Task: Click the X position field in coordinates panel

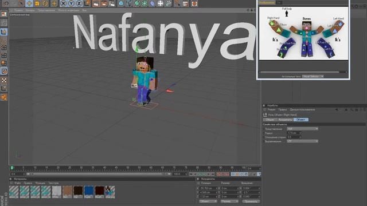Action: click(208, 188)
